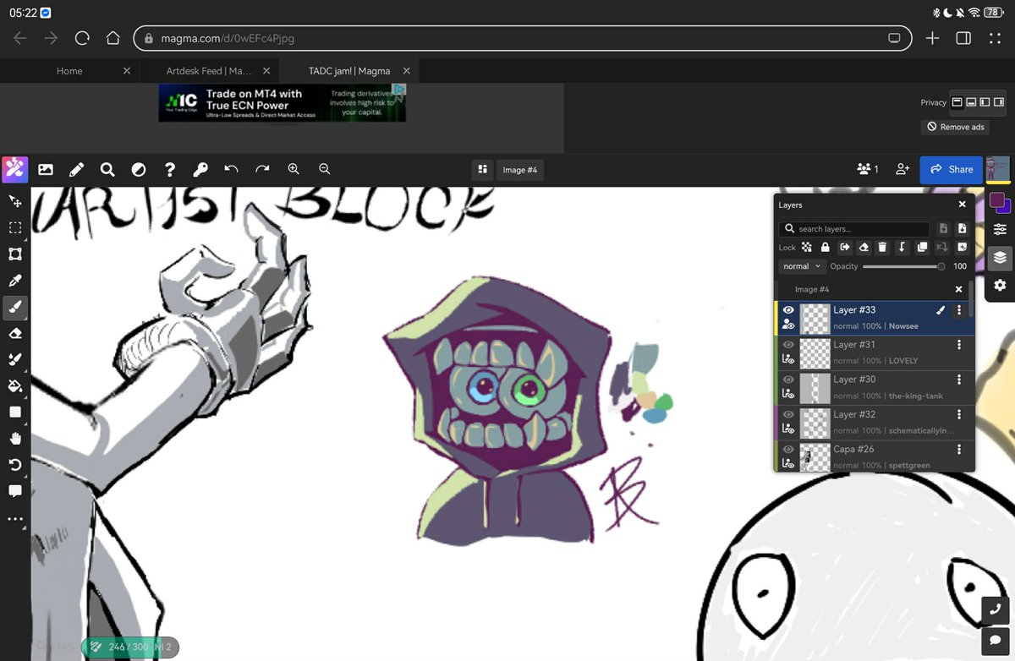Click the Image #4 title button

point(520,170)
